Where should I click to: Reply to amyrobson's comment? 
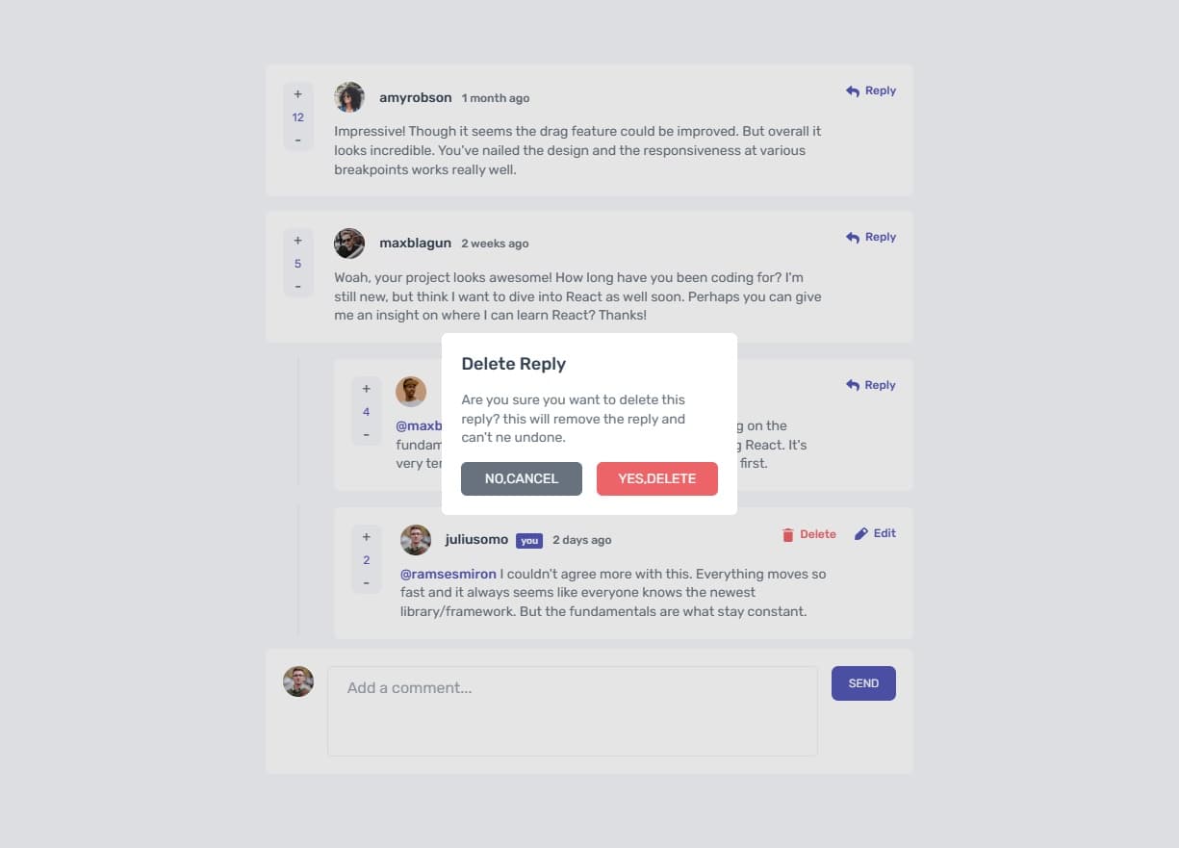871,90
